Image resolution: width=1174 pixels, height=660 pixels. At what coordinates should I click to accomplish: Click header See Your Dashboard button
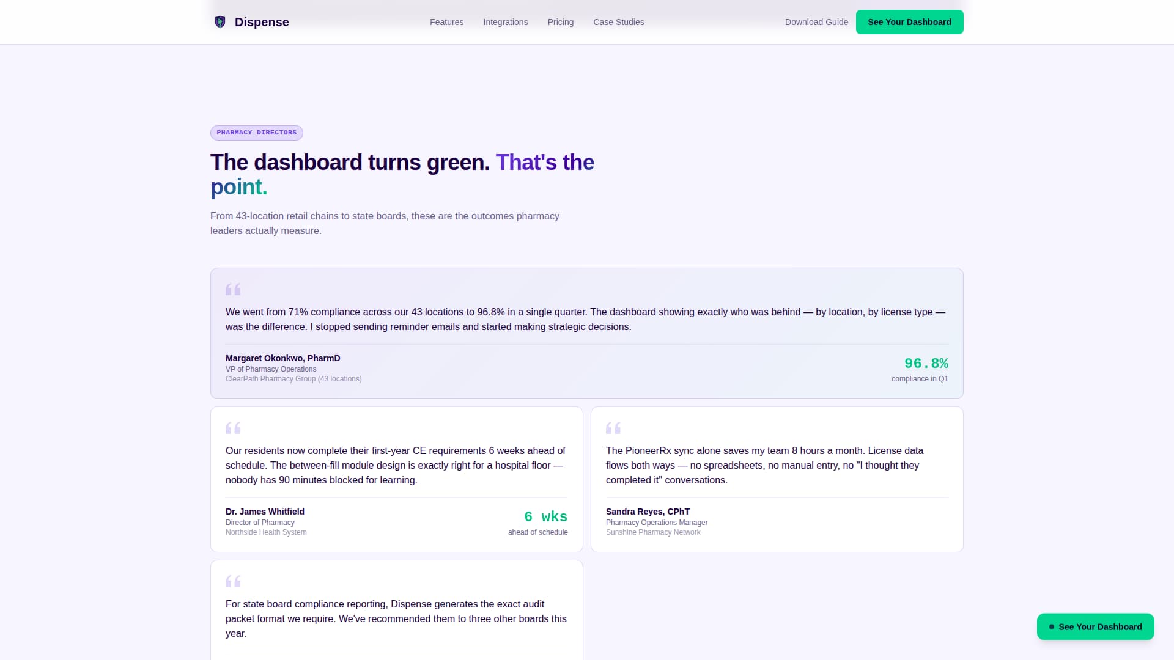[x=909, y=22]
